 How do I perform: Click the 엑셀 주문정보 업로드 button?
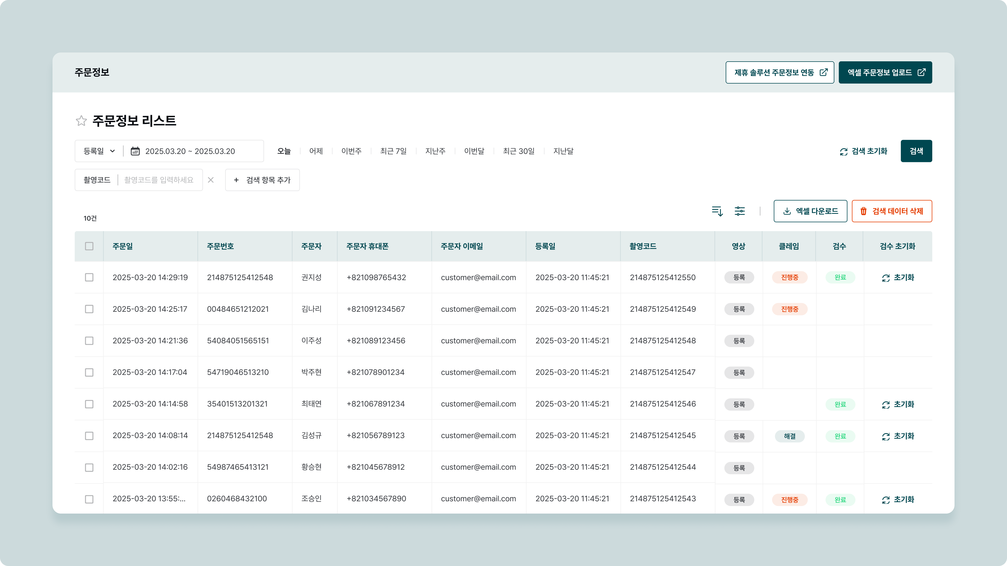[x=885, y=72]
